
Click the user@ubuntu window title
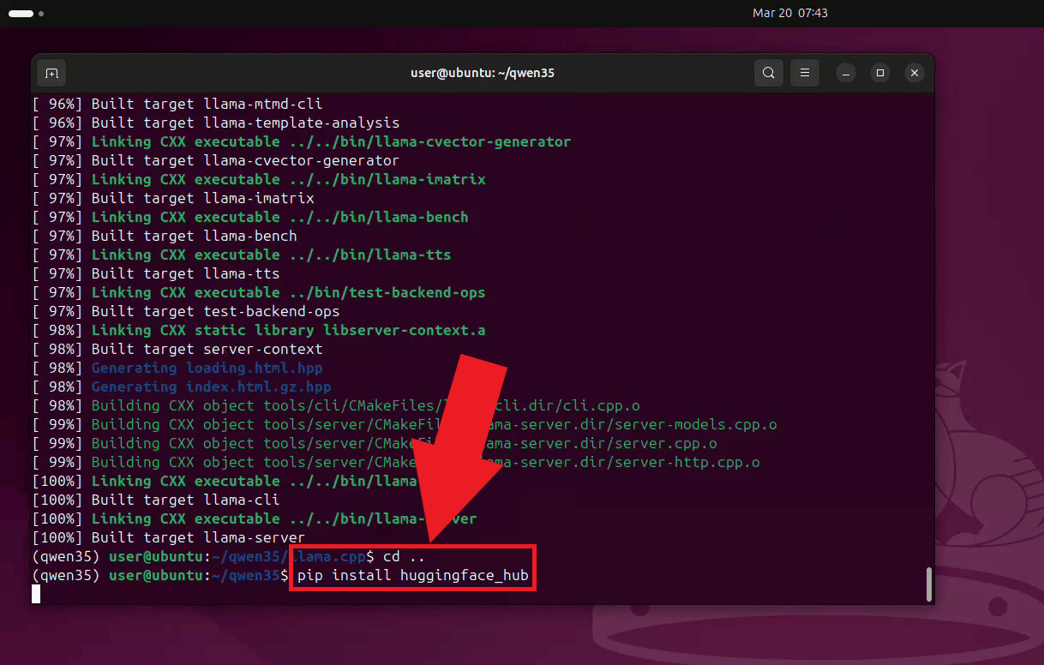483,73
